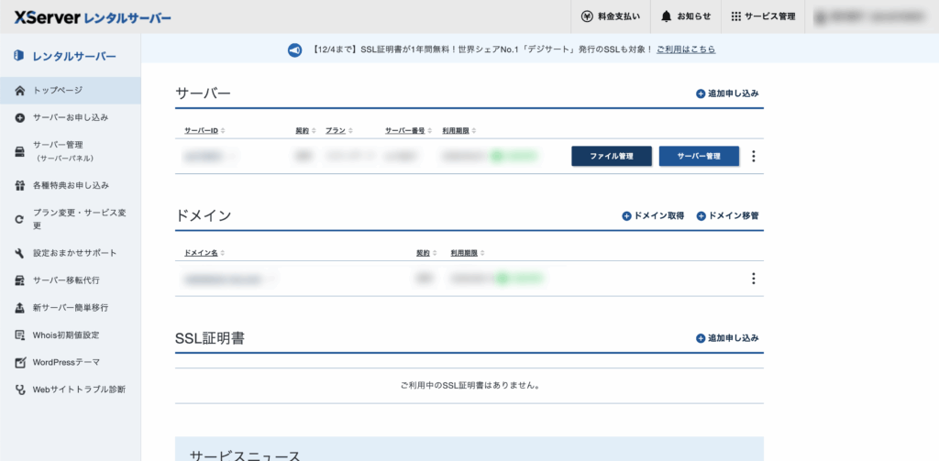Sort domains by ドメイン名 column header
This screenshot has height=461, width=939.
tap(204, 253)
